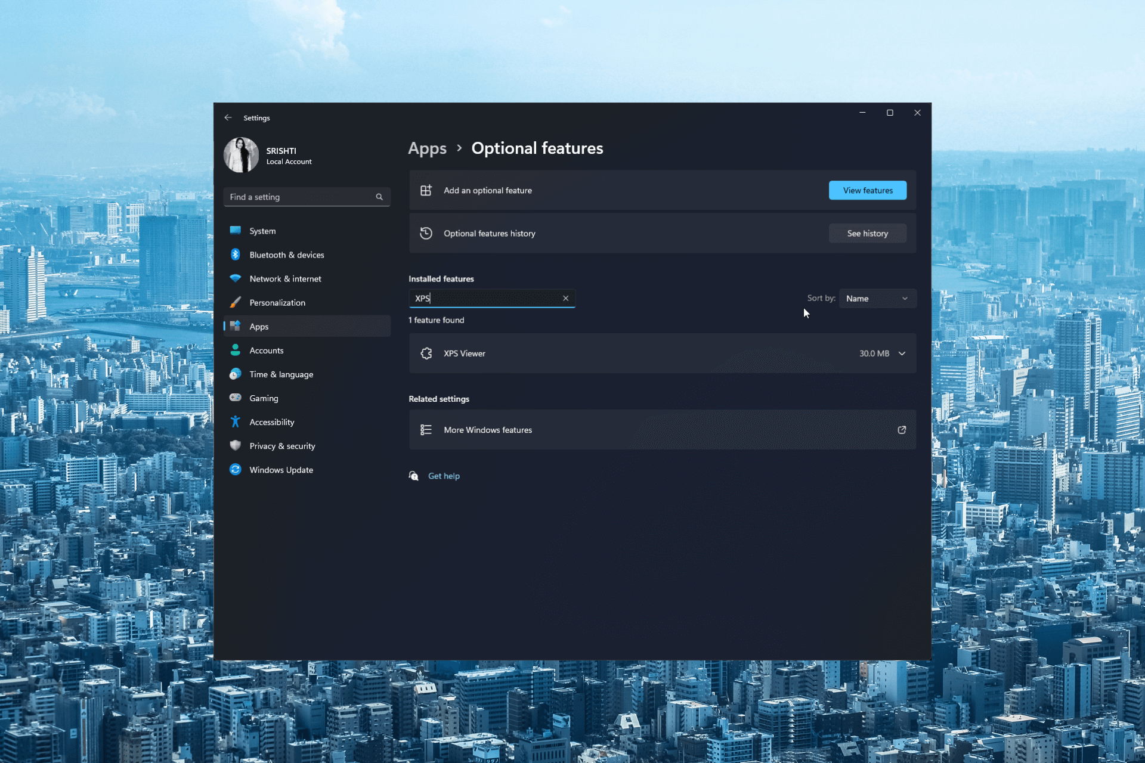
Task: Click the open-external icon on More Windows features
Action: pos(902,430)
